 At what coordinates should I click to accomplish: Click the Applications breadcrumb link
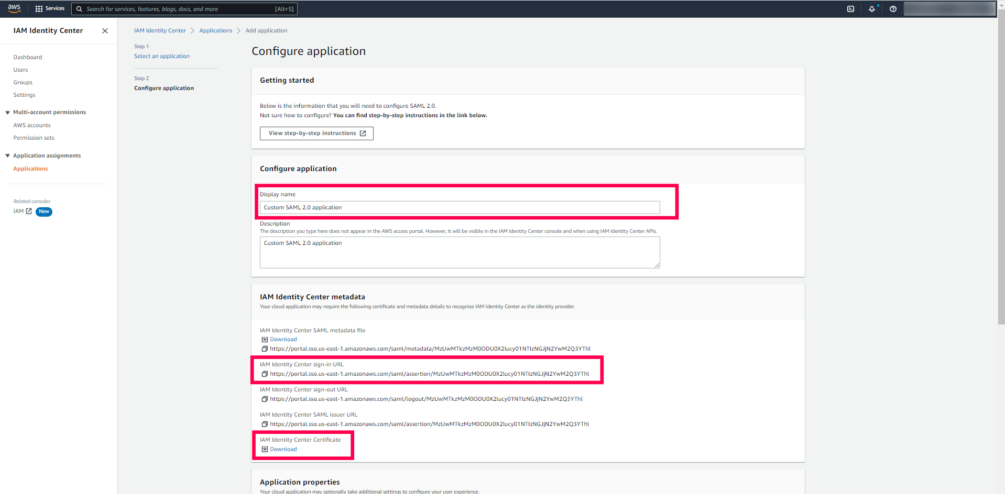point(215,31)
